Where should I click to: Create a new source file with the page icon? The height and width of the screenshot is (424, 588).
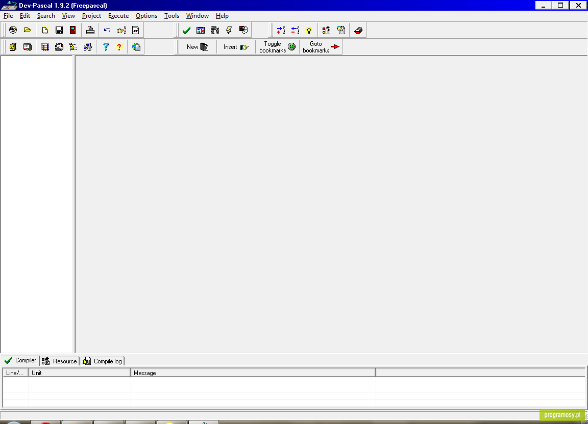pyautogui.click(x=45, y=30)
